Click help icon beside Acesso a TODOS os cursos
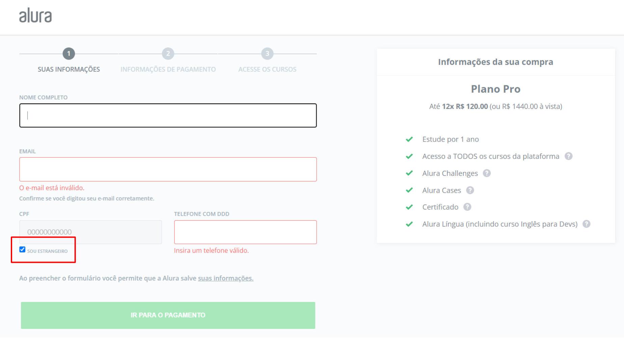Image resolution: width=624 pixels, height=339 pixels. point(568,156)
